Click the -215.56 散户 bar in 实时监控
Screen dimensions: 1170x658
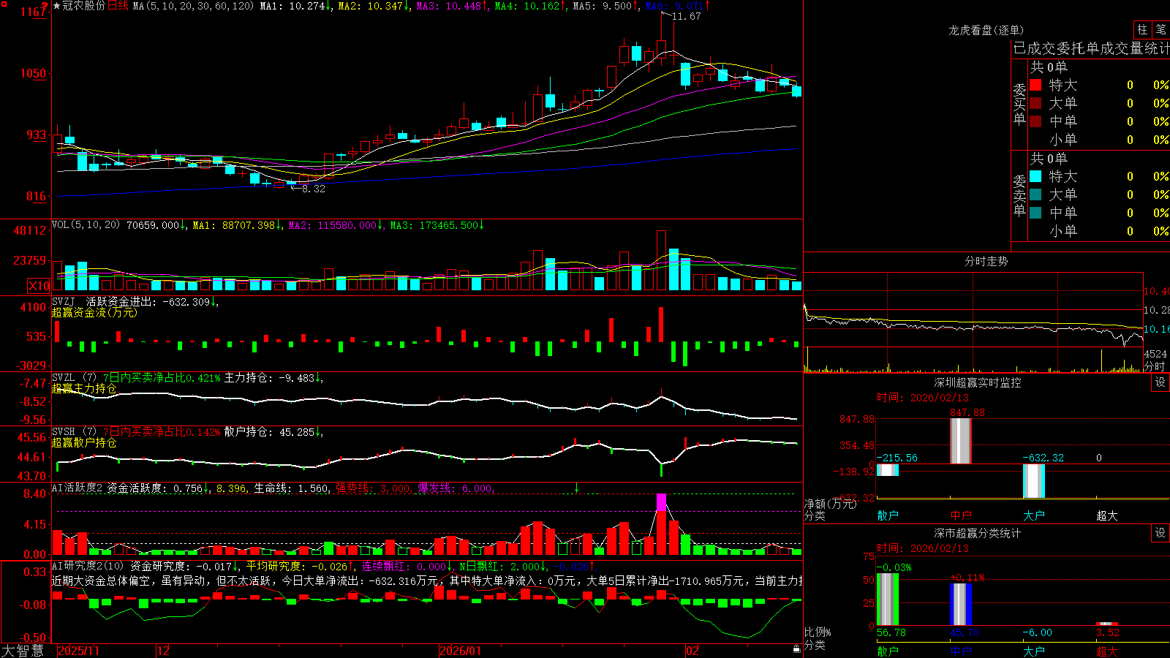tap(887, 469)
